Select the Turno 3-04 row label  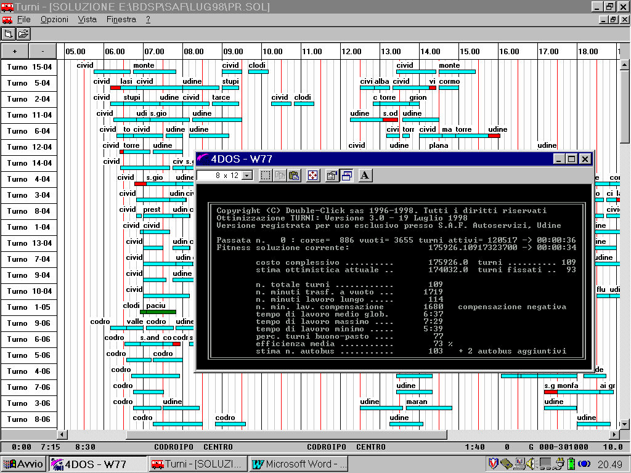tap(29, 195)
